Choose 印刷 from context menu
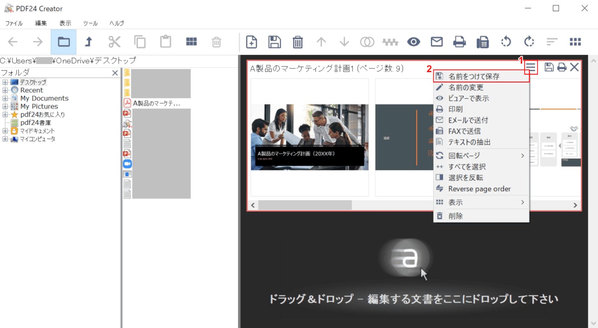 click(x=481, y=109)
